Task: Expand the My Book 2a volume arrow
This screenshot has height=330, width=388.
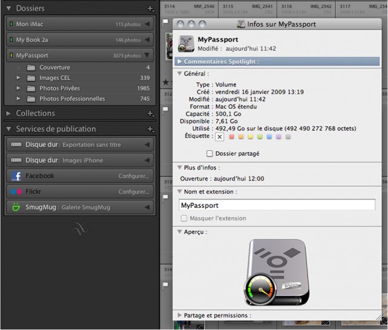Action: coord(147,39)
